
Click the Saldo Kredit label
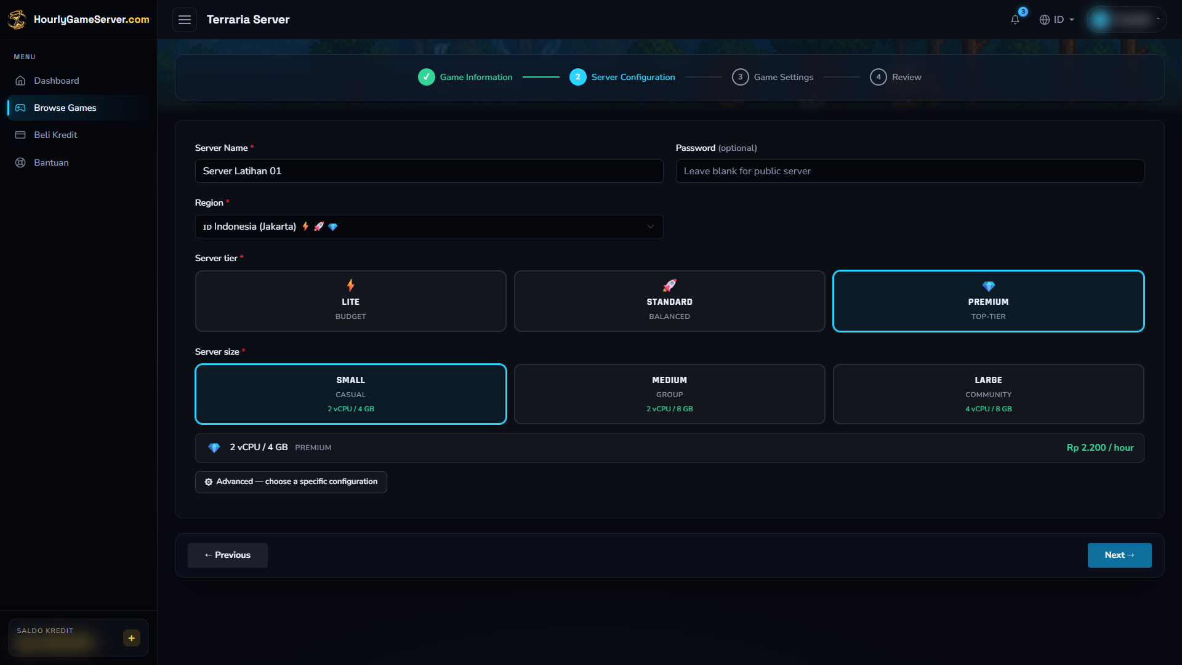(45, 631)
